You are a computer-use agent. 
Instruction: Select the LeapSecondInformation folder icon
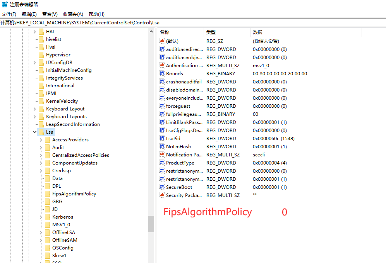41,124
